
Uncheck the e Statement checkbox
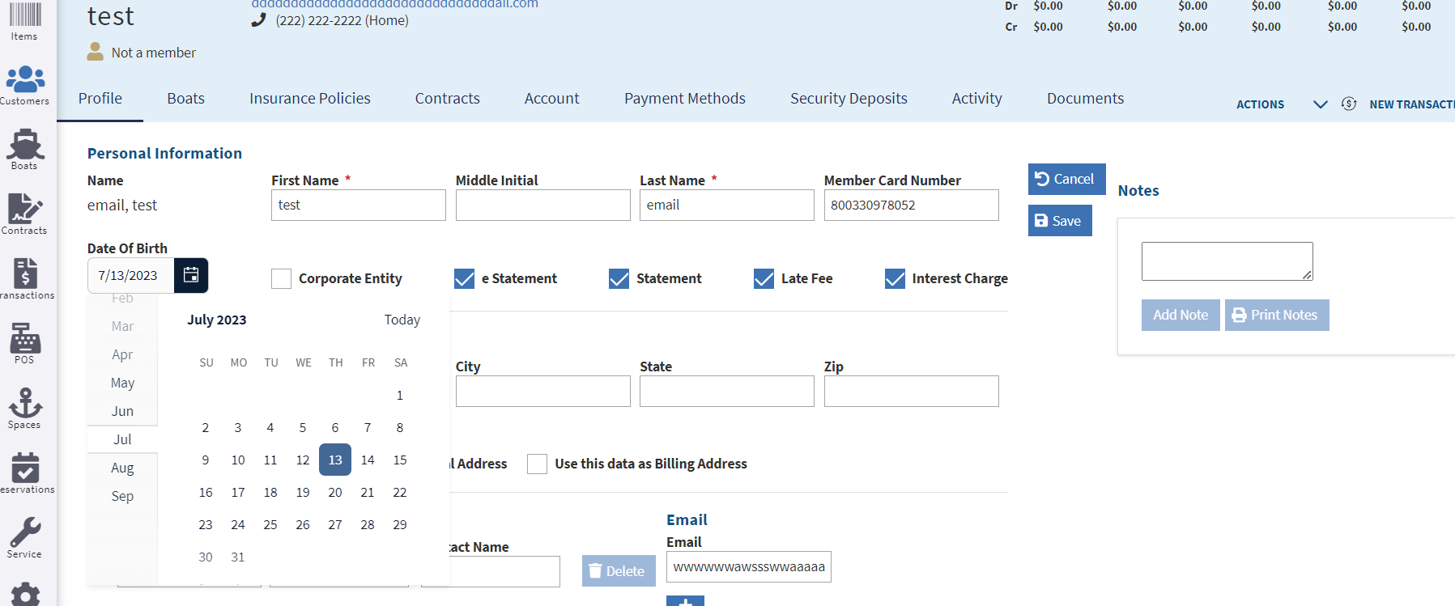465,279
